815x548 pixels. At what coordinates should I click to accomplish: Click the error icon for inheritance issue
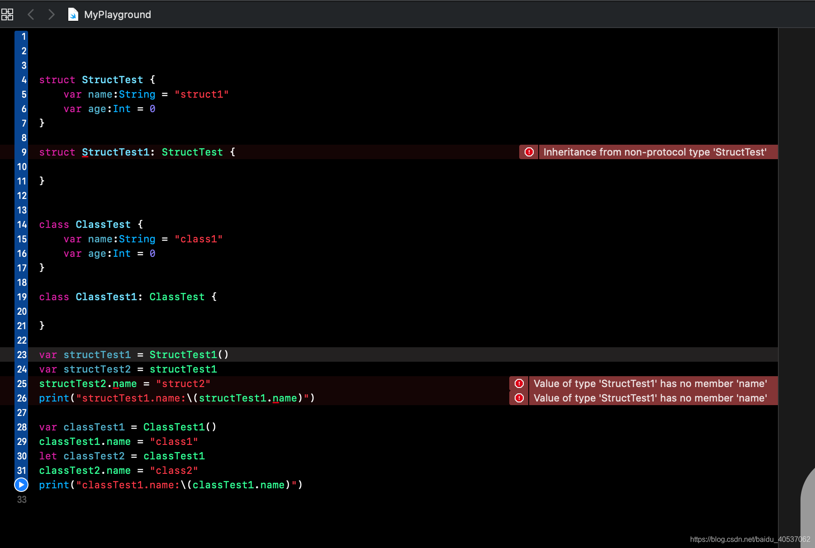529,152
